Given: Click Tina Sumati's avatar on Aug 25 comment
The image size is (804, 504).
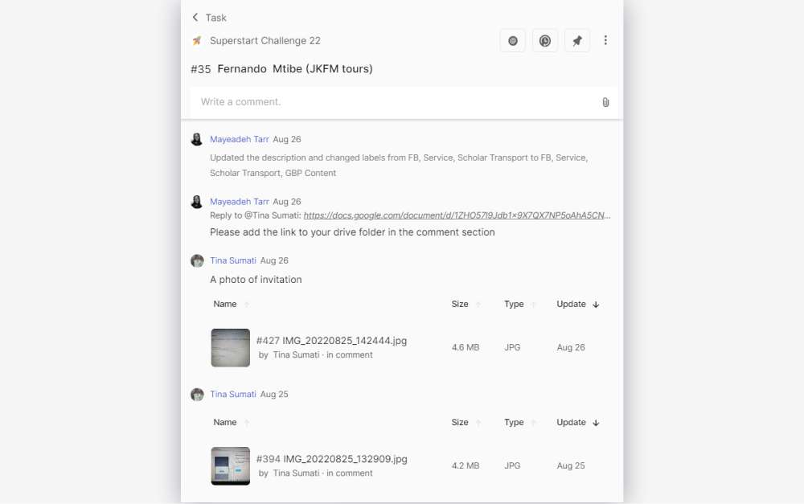Looking at the screenshot, I should [x=197, y=395].
